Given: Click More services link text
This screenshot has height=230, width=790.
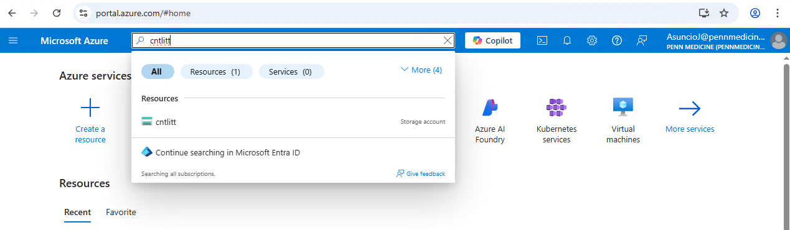Looking at the screenshot, I should tap(690, 129).
